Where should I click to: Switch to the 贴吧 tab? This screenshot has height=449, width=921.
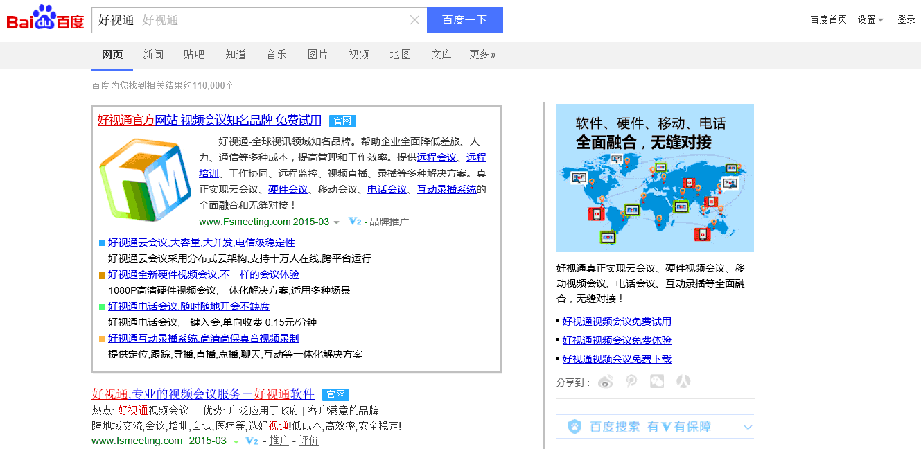click(194, 55)
